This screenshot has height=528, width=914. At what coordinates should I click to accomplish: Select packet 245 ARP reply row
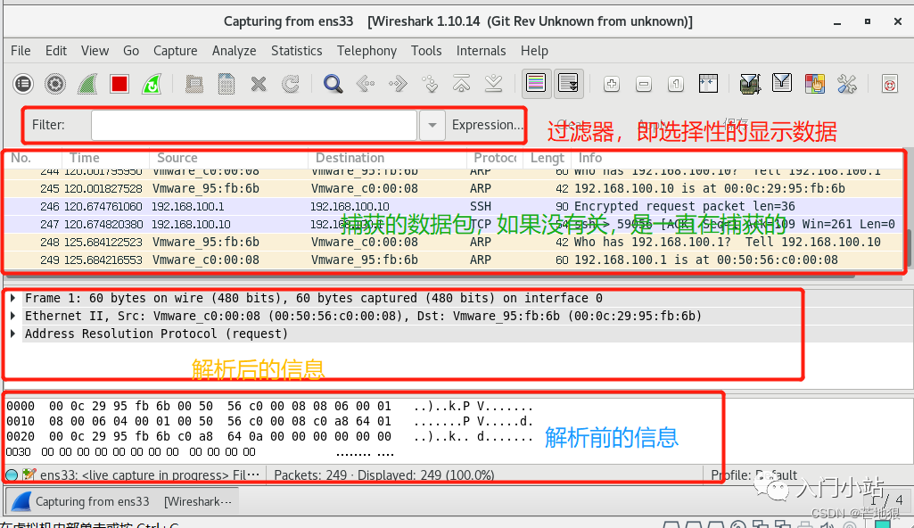click(454, 189)
